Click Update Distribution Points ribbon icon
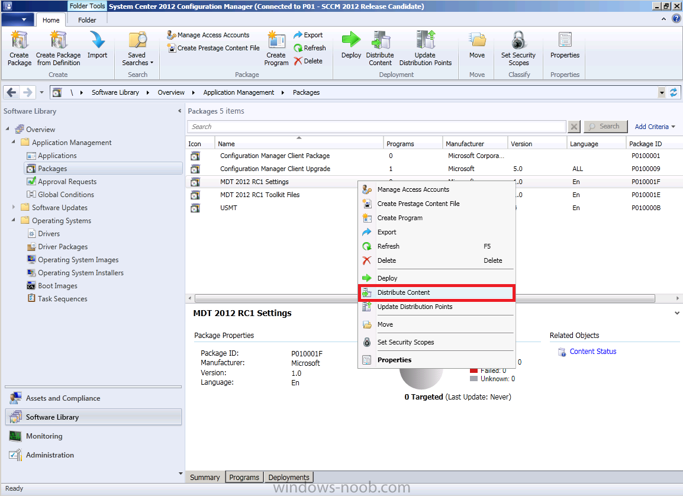Image resolution: width=683 pixels, height=496 pixels. tap(425, 48)
